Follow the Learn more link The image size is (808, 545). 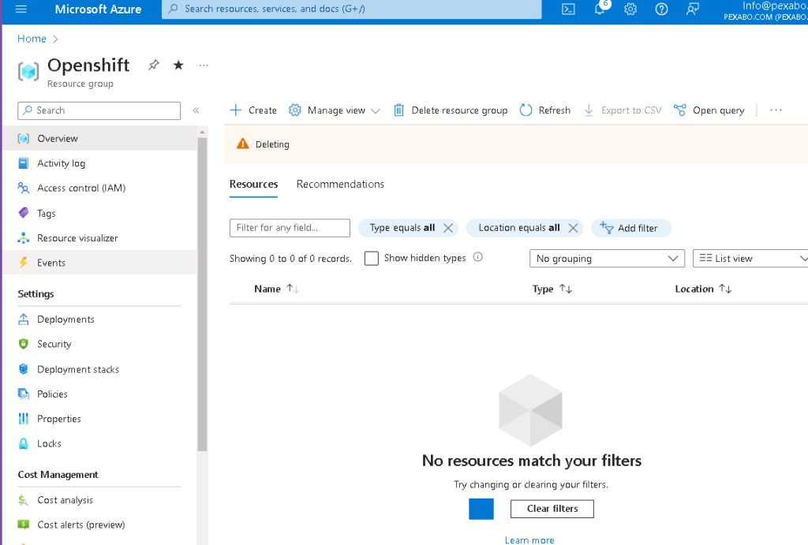[x=529, y=539]
